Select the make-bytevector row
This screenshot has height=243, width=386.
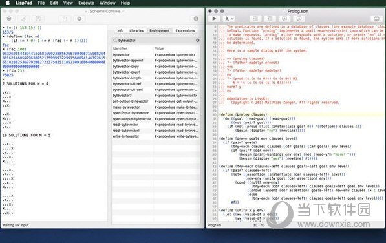156,107
